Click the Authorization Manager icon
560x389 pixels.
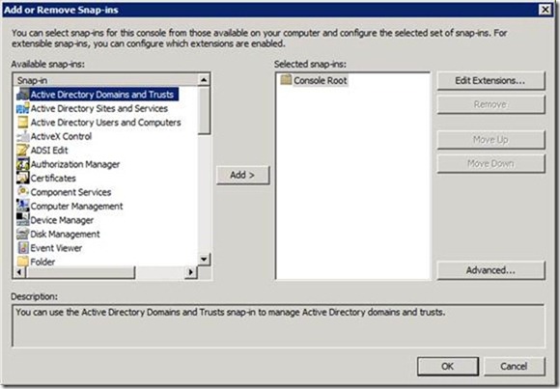23,164
